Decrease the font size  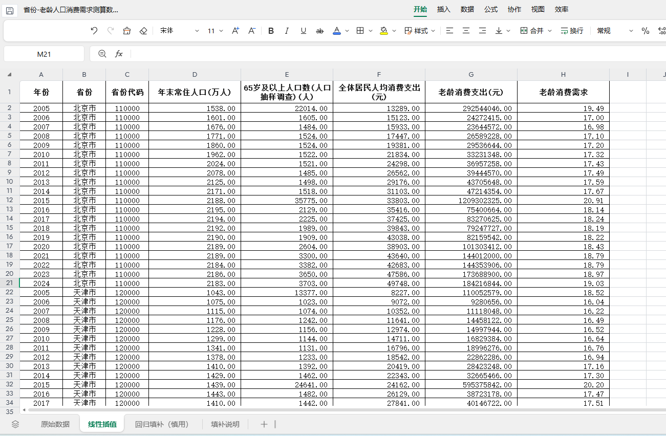(252, 31)
